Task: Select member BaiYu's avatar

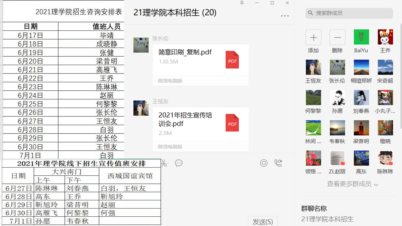Action: (x=361, y=37)
